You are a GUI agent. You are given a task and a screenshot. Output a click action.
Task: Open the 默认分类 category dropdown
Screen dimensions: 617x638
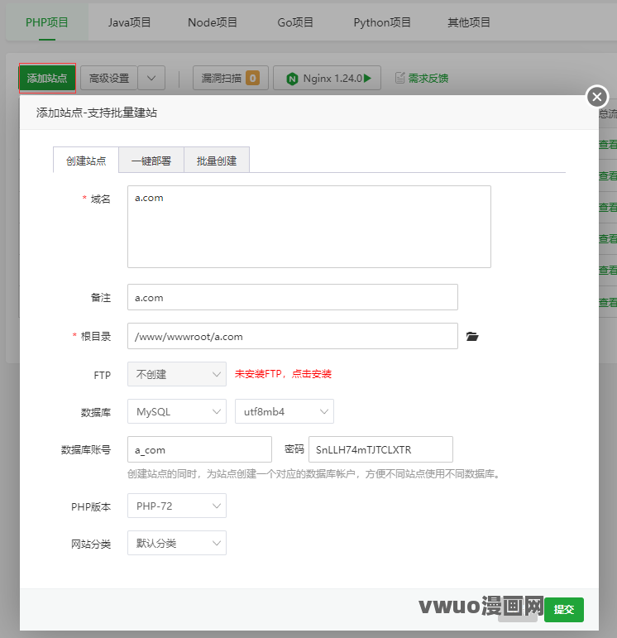coord(177,543)
